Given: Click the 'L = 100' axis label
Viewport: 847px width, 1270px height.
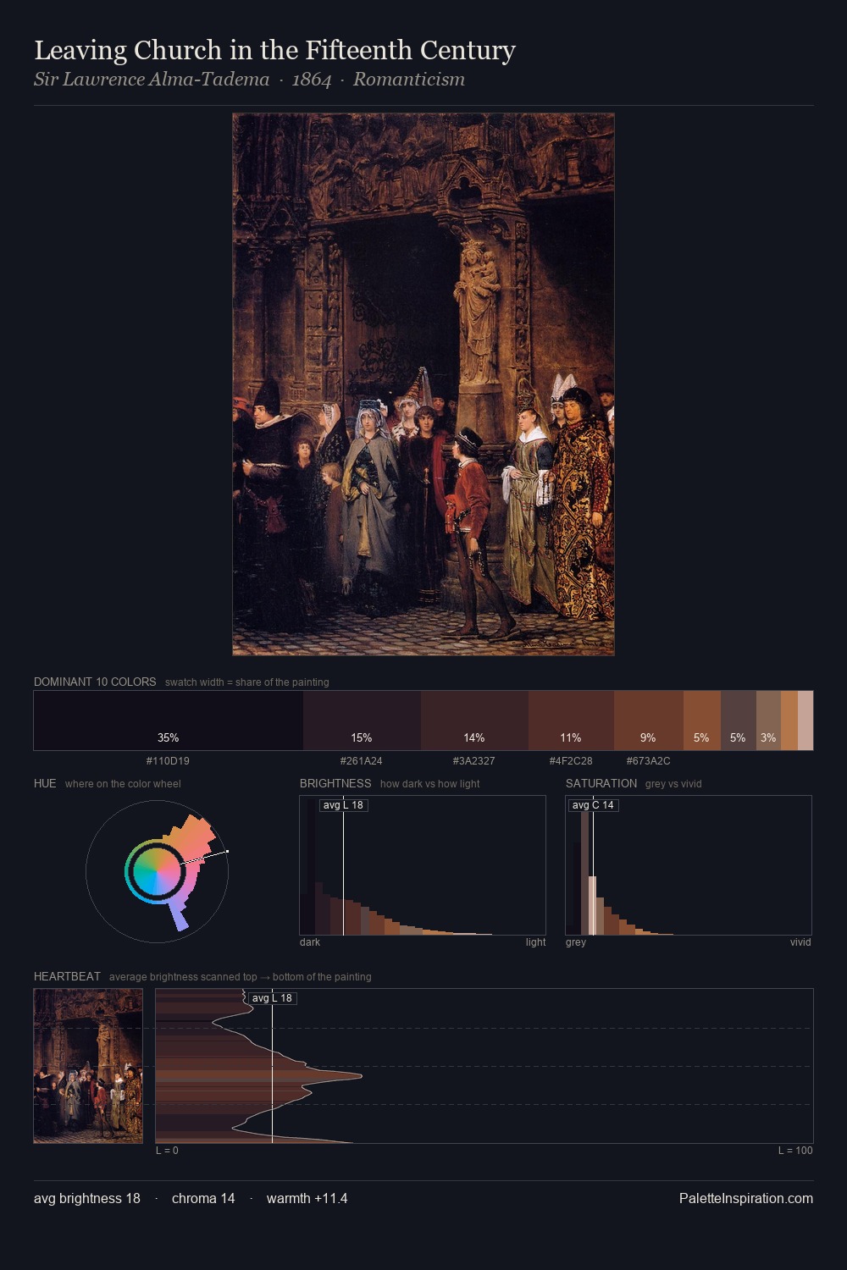Looking at the screenshot, I should coord(795,1151).
